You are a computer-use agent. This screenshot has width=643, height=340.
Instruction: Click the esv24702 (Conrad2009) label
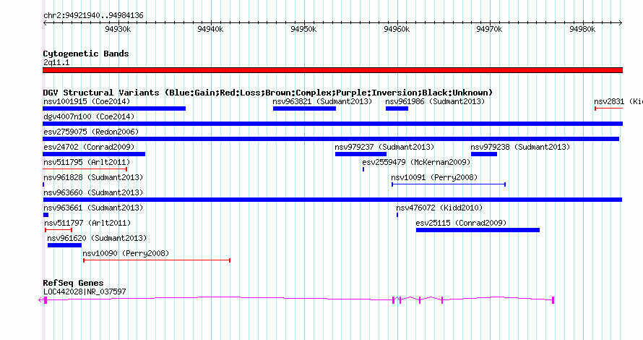coord(89,147)
